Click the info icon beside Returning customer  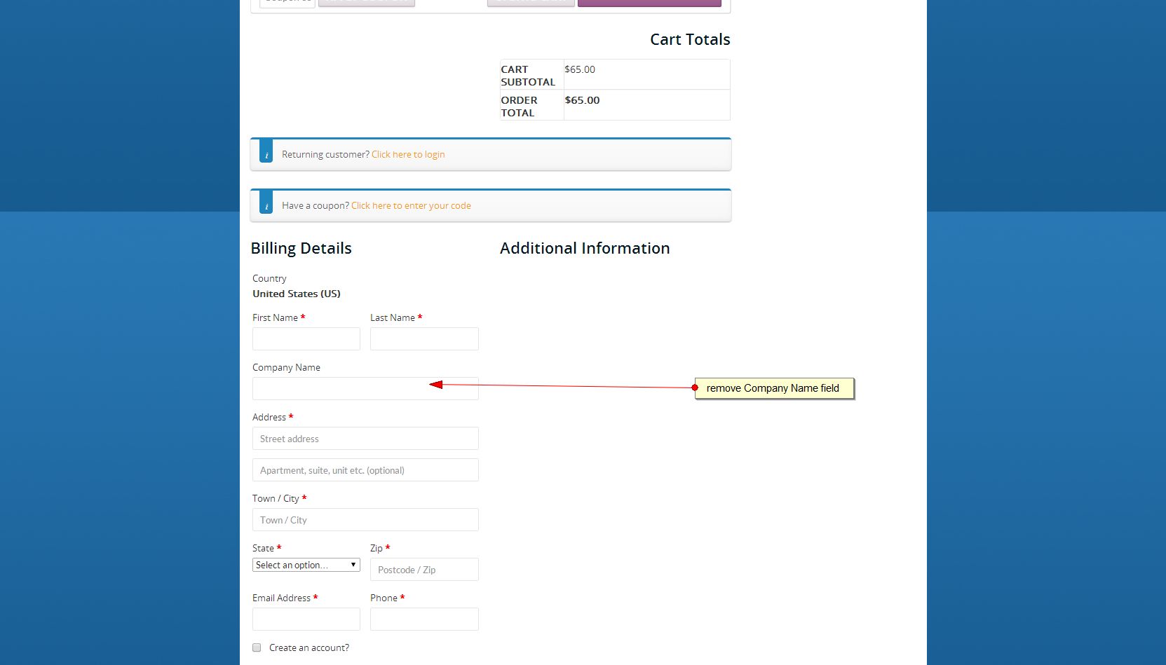pyautogui.click(x=266, y=152)
